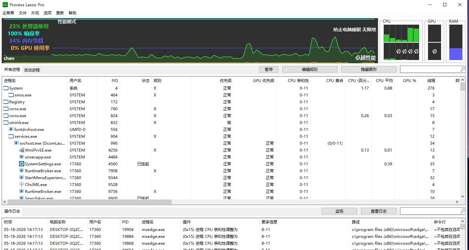The image size is (469, 250).
Task: Click the CPU core usage meter
Action: tap(401, 42)
